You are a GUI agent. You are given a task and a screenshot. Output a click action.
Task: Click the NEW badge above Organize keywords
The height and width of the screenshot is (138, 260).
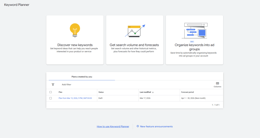click(x=192, y=42)
